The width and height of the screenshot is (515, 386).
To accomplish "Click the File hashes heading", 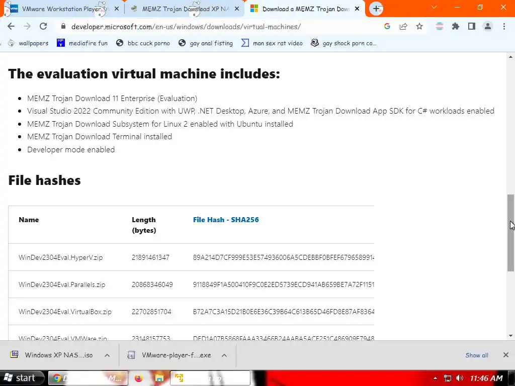I will click(44, 180).
